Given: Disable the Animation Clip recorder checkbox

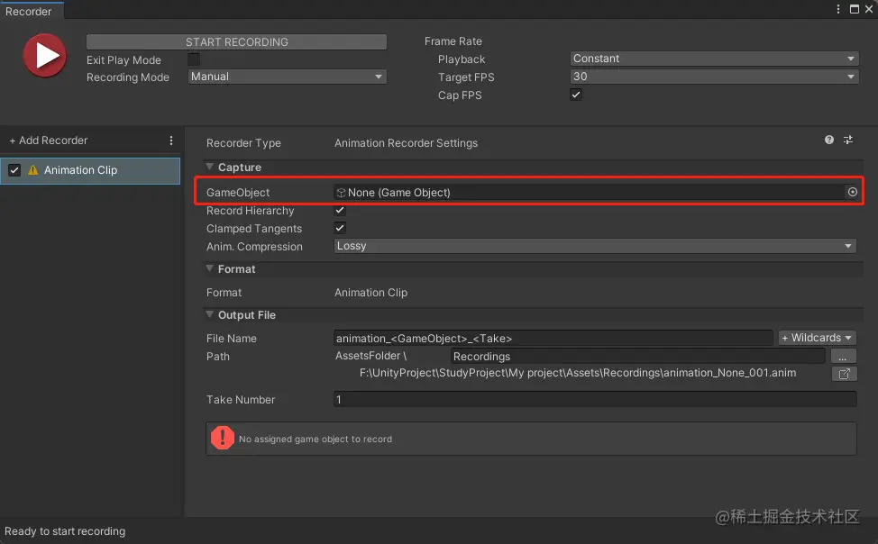Looking at the screenshot, I should (x=14, y=170).
